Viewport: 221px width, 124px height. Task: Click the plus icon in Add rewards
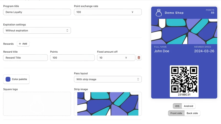coord(20,44)
